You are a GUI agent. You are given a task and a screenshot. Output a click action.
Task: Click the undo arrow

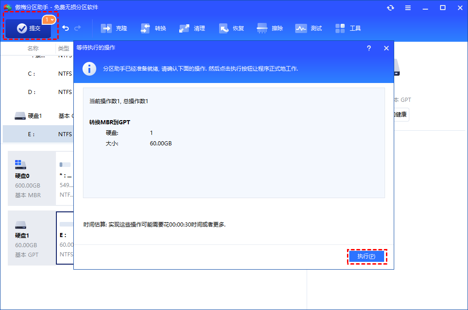point(65,28)
